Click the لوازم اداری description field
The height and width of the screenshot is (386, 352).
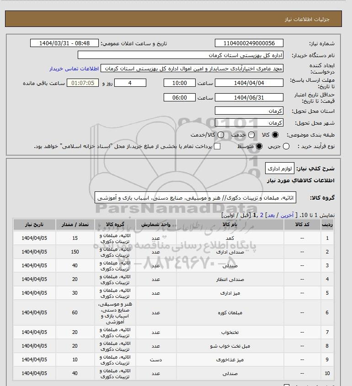point(280,169)
